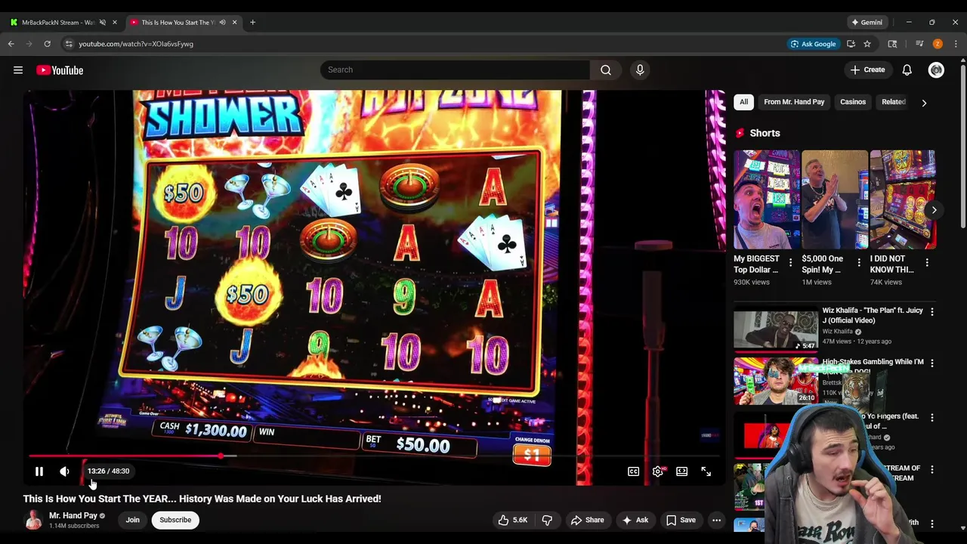Open Chrome profile Z avatar
967x544 pixels.
938,44
